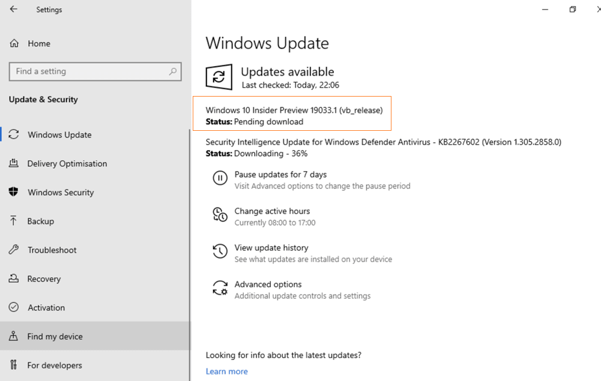Image resolution: width=601 pixels, height=381 pixels.
Task: Click the Troubleshoot wrench icon
Action: pyautogui.click(x=14, y=250)
